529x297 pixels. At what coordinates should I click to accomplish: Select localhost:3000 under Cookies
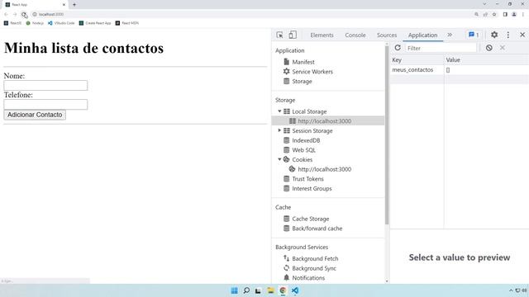coord(320,169)
